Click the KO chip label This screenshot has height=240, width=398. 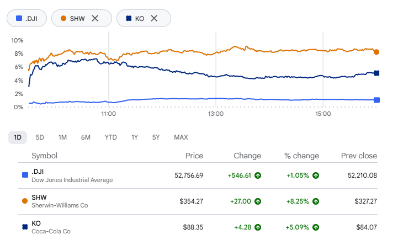tap(140, 19)
